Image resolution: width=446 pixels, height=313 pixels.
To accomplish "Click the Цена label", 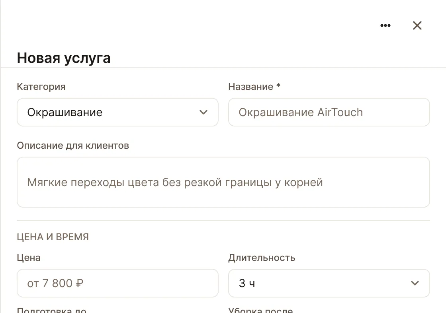I will 29,258.
